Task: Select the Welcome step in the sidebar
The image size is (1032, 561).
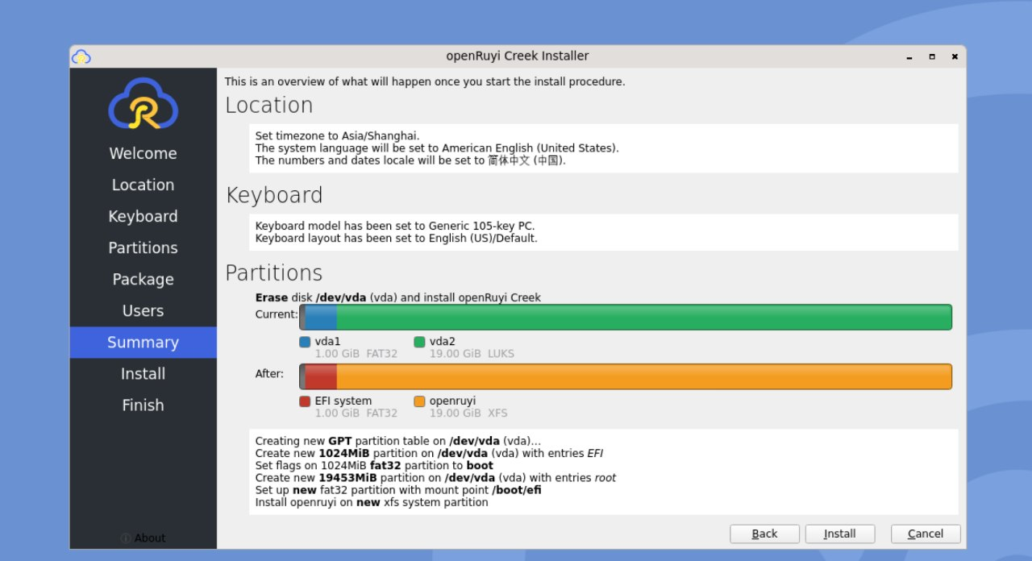Action: point(143,153)
